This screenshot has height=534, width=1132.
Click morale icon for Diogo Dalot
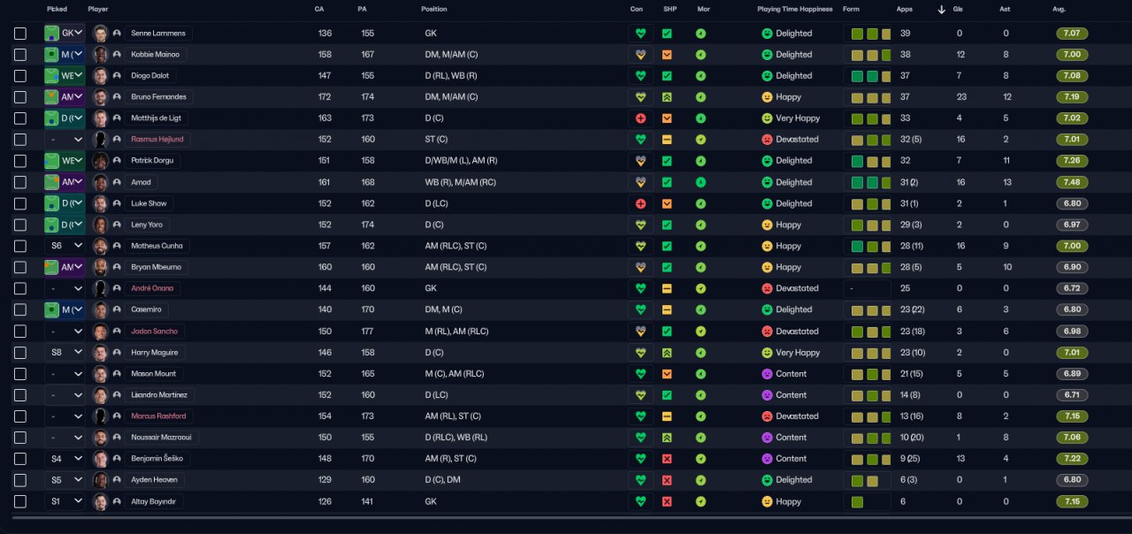pyautogui.click(x=700, y=76)
